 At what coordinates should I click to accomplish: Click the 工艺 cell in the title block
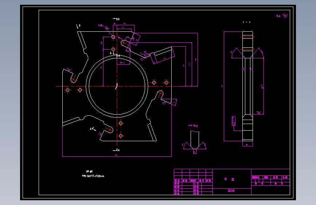(196, 184)
